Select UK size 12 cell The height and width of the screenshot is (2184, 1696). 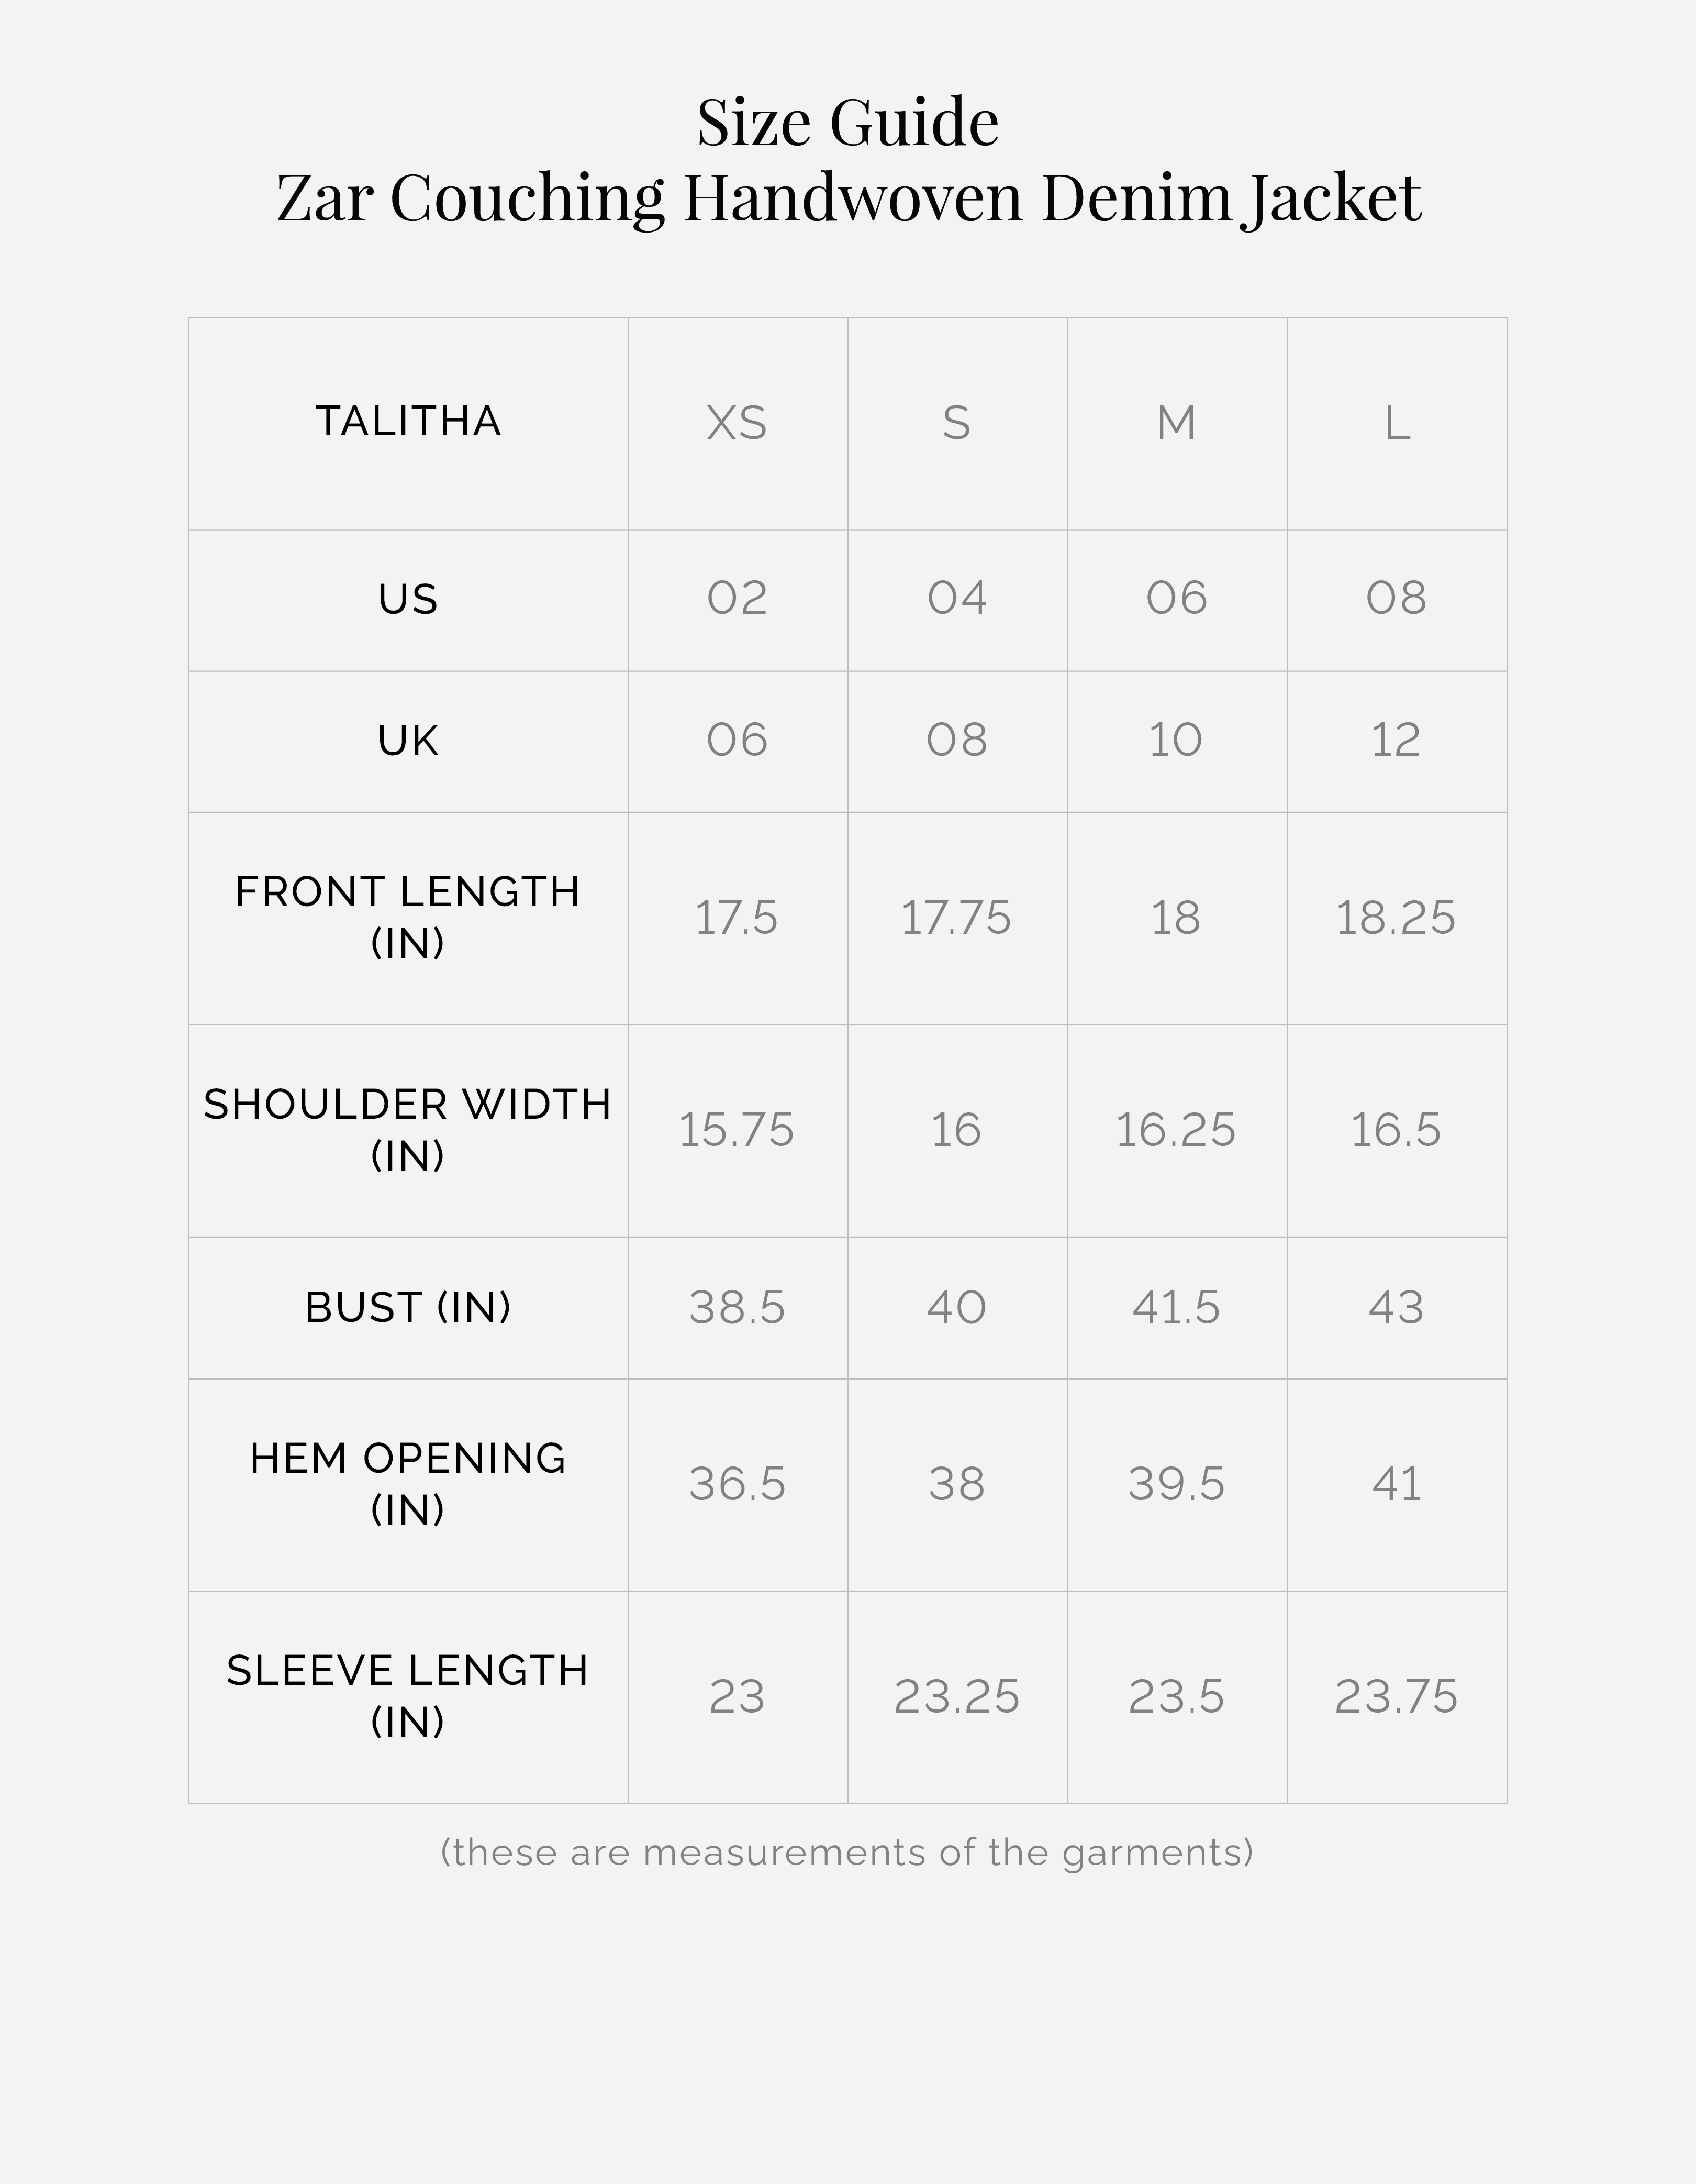[1395, 740]
